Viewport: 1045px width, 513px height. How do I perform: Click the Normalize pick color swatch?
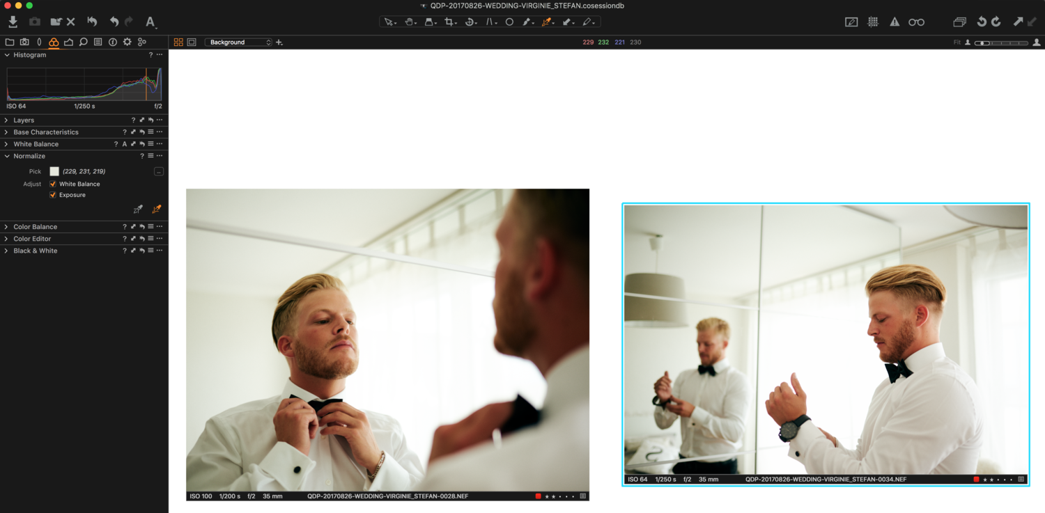pos(54,171)
